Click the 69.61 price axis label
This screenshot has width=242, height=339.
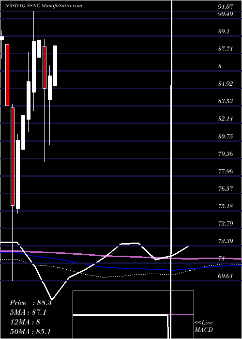point(226,276)
